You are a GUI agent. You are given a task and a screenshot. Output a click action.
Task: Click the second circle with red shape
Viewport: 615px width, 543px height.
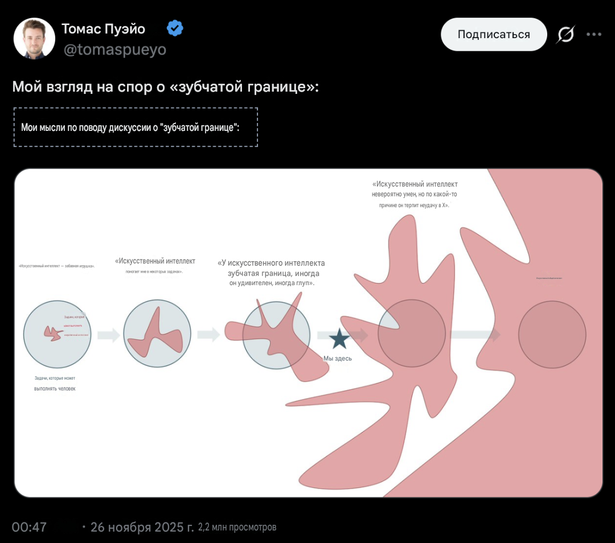[157, 334]
